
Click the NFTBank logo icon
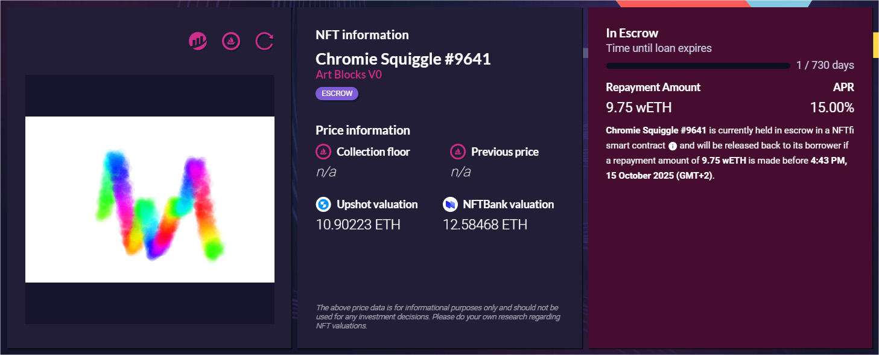(x=450, y=205)
